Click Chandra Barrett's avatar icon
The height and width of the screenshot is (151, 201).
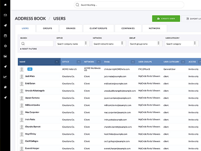(21, 127)
